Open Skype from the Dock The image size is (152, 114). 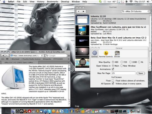(x=50, y=111)
